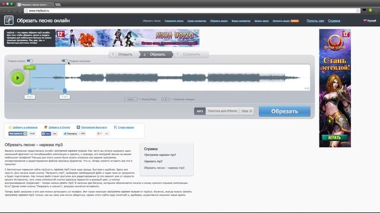Click the 'ИГРАТЬ' button on side ad
The width and height of the screenshot is (380, 213).
point(335,138)
